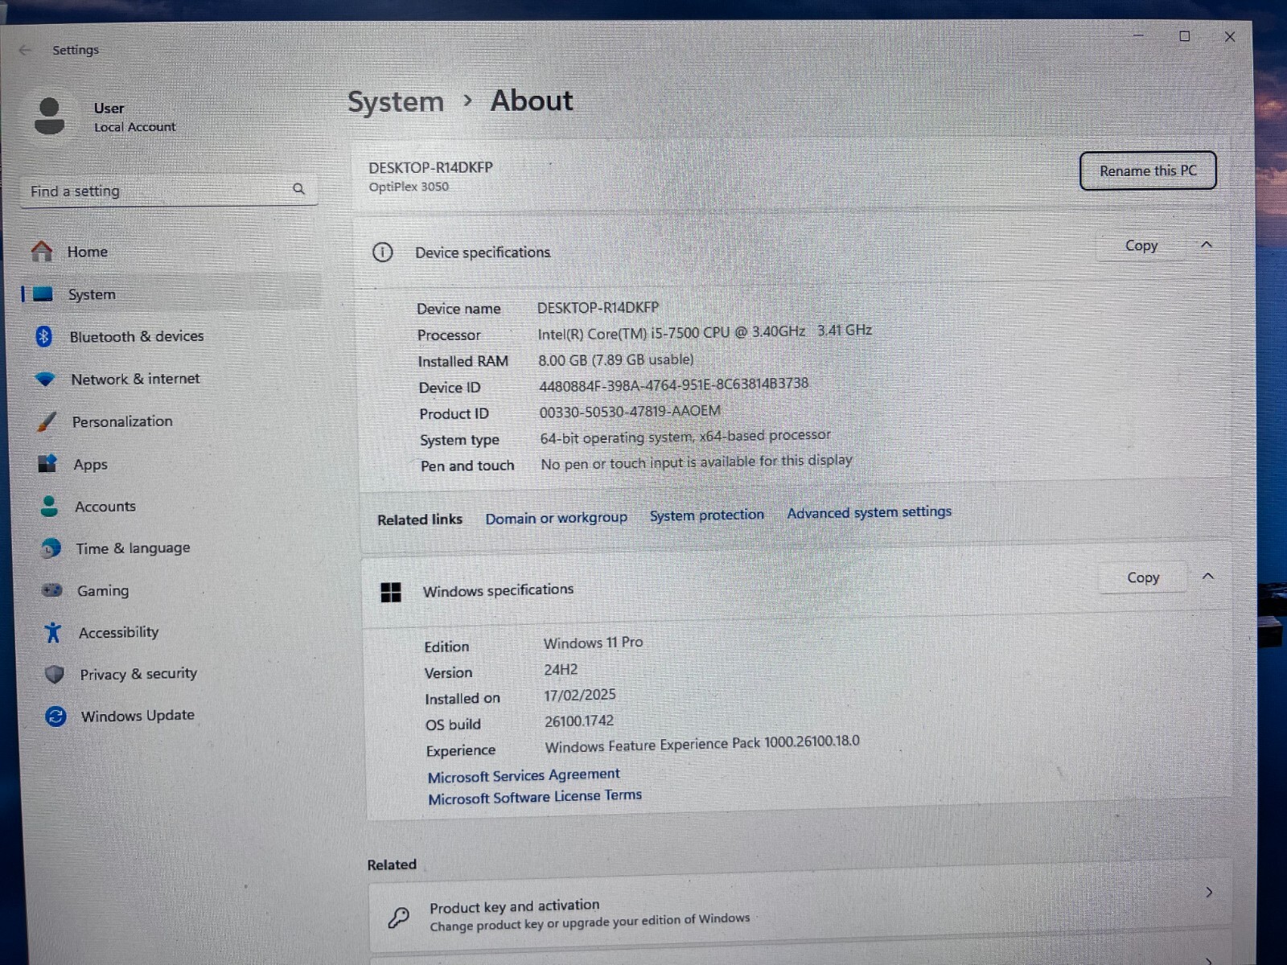Click the Device specifications info icon
Image resolution: width=1287 pixels, height=965 pixels.
click(x=383, y=253)
